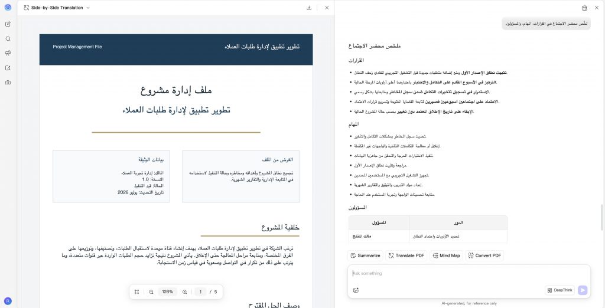Click the 'خلفية المشروع' section heading
The width and height of the screenshot is (605, 308).
coord(280,227)
